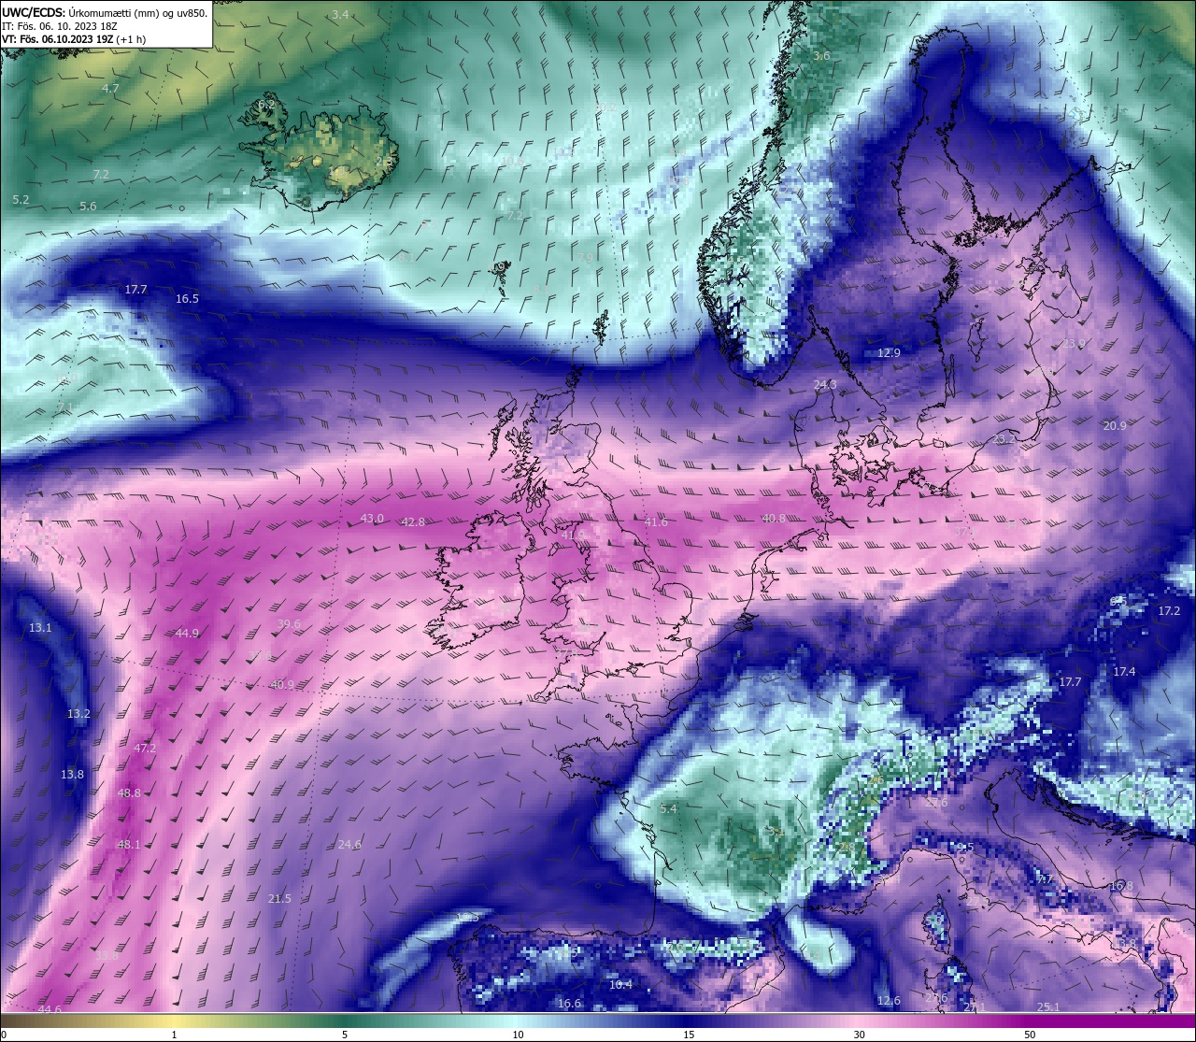Click the value 13.2 on the left edge

click(78, 714)
